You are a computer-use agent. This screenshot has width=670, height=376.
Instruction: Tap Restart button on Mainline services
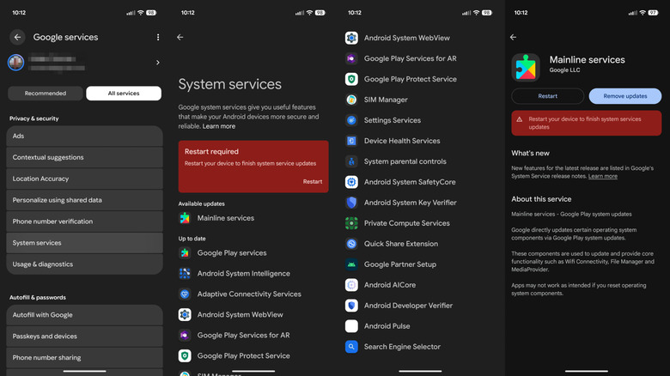coord(548,96)
